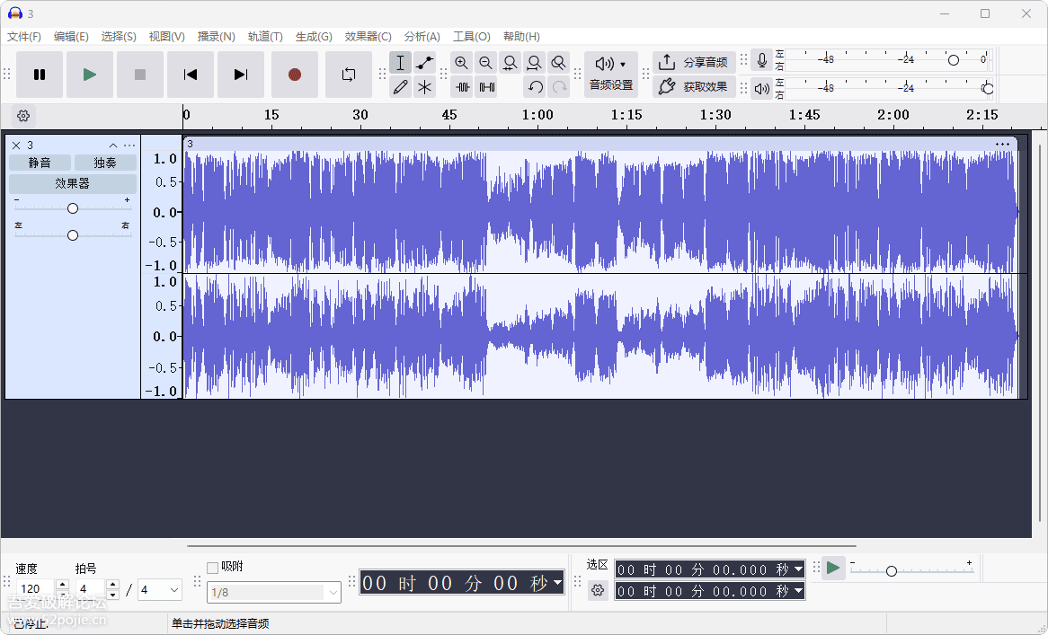Click timeline options gear icon
Screen dimensions: 1048x635
pyautogui.click(x=23, y=116)
